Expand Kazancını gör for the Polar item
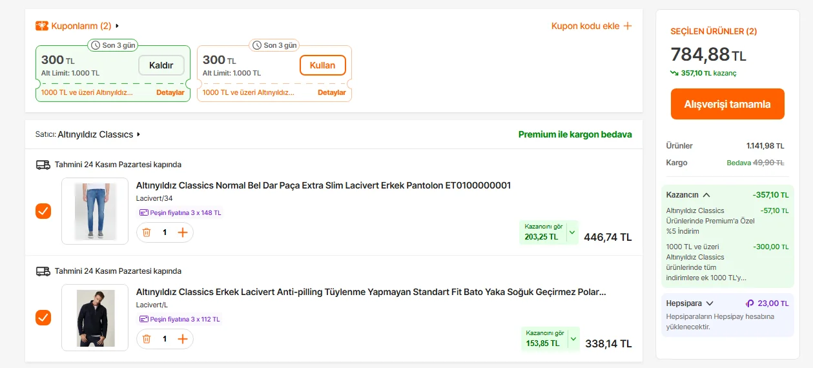The width and height of the screenshot is (813, 368). coord(572,339)
